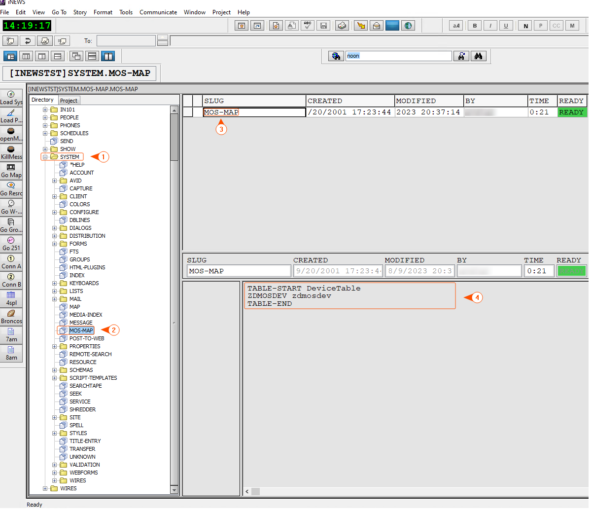Switch to the Project tab

point(69,101)
